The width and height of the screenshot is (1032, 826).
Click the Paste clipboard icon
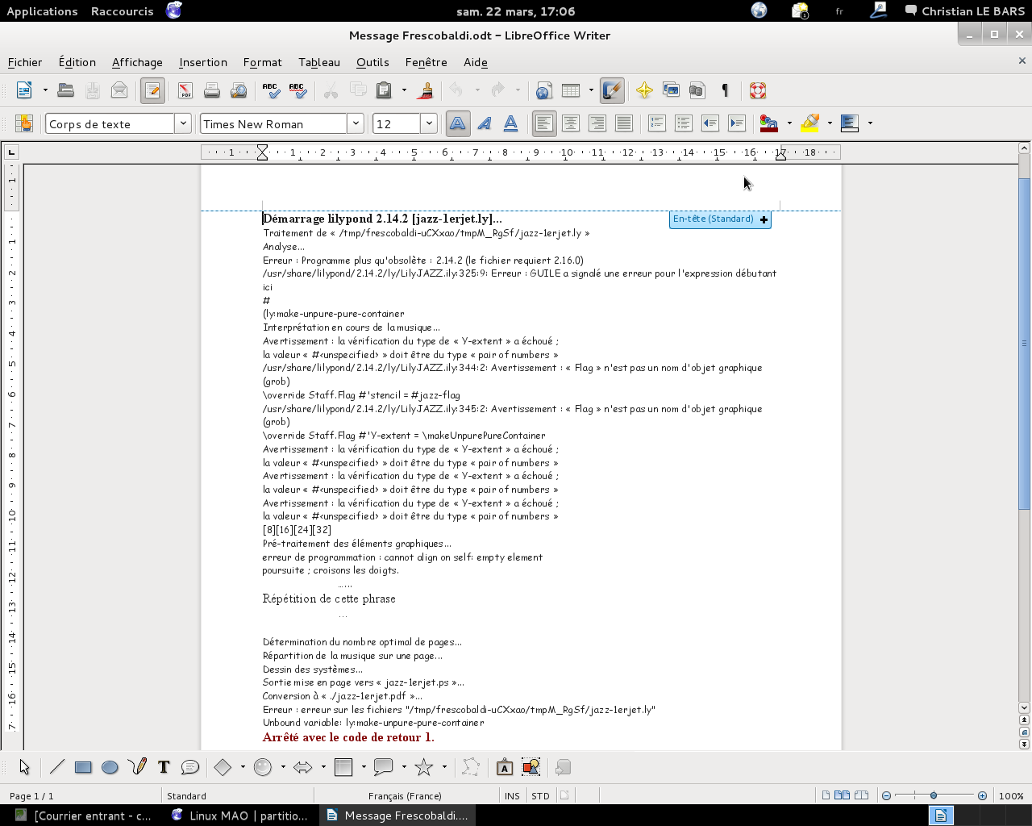(385, 90)
